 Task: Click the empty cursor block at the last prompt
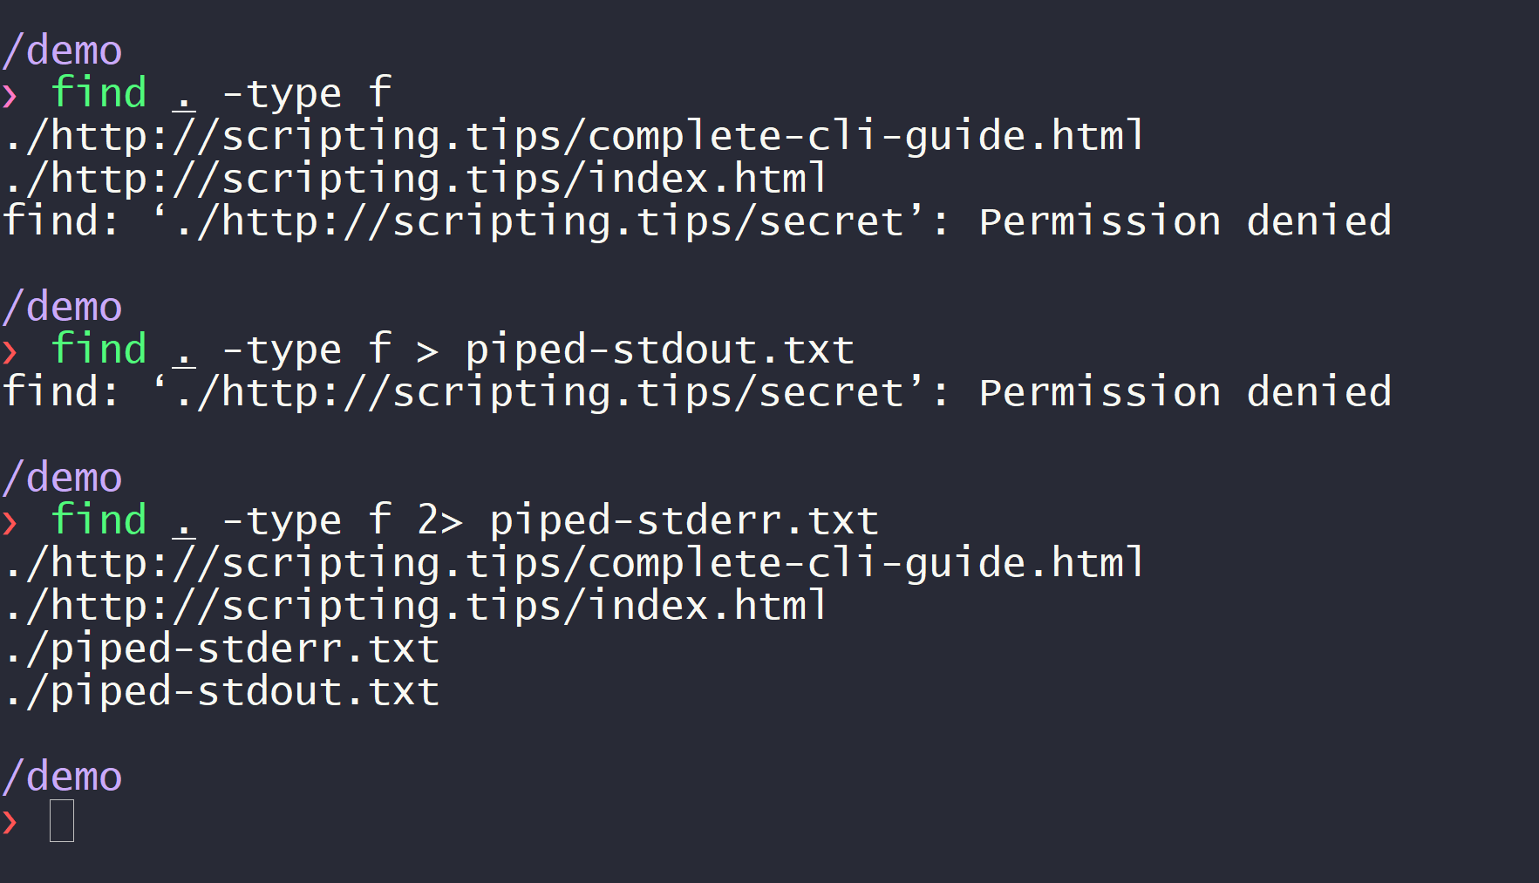pyautogui.click(x=61, y=821)
